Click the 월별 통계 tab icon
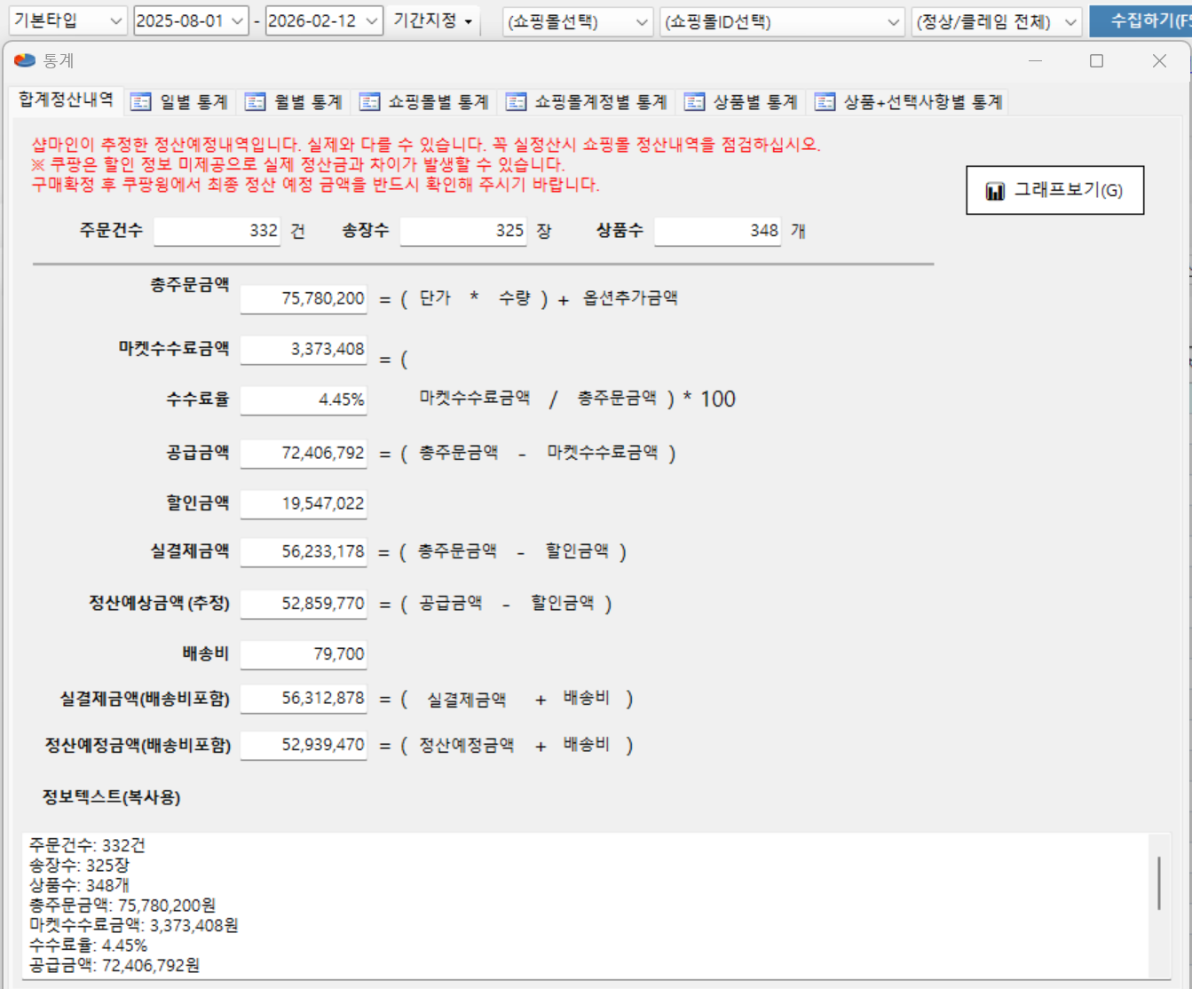The image size is (1192, 989). click(255, 102)
